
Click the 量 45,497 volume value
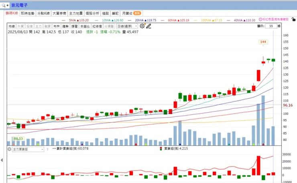tap(130, 32)
